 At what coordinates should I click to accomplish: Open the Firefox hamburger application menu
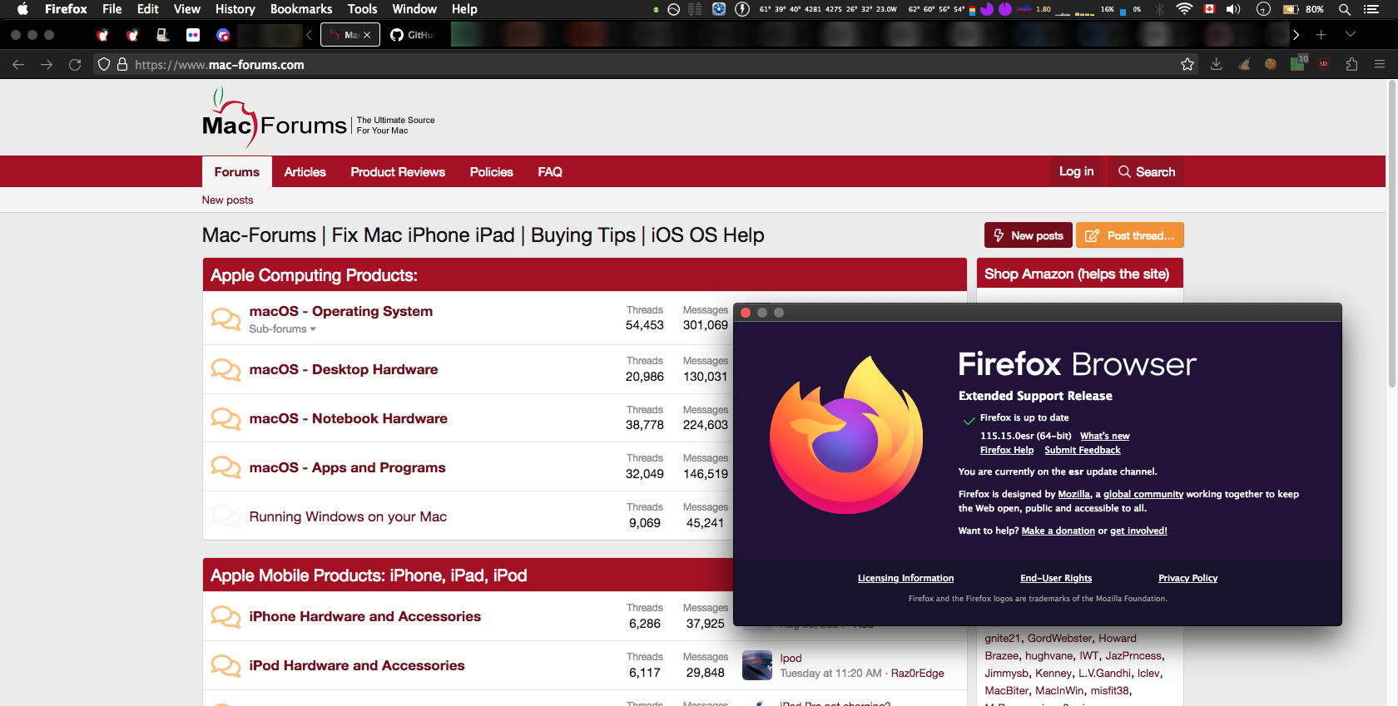tap(1380, 65)
